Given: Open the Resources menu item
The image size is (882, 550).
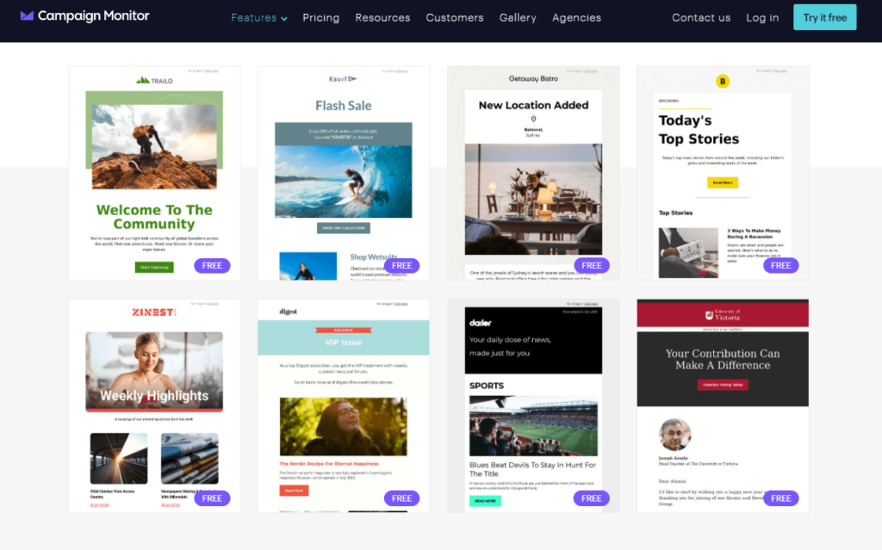Looking at the screenshot, I should (382, 17).
